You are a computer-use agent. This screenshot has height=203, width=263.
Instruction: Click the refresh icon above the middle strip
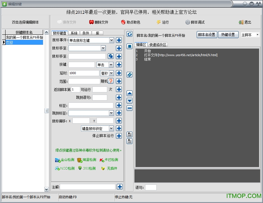tap(129, 34)
